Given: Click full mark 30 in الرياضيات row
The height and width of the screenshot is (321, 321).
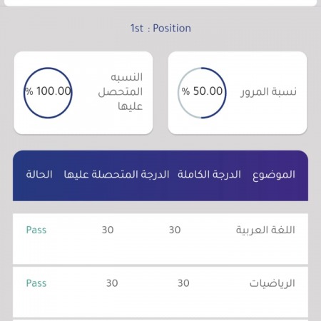Looking at the screenshot, I should (x=183, y=283).
